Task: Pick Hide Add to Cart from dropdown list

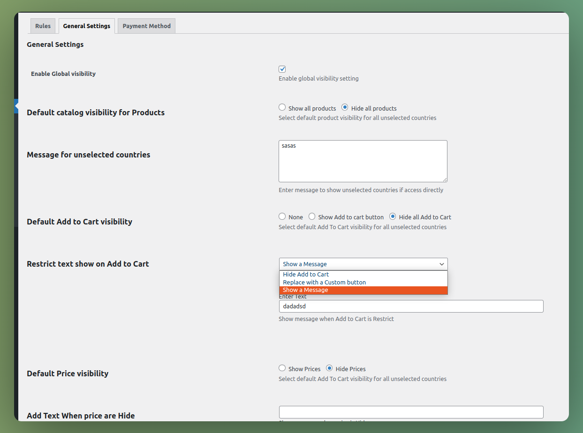Action: click(x=306, y=275)
